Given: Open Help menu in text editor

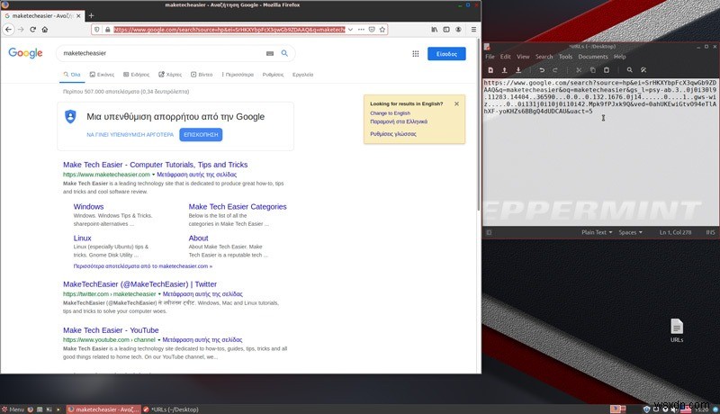Looking at the screenshot, I should [620, 57].
